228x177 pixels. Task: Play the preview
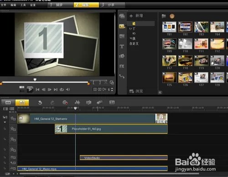point(30,89)
